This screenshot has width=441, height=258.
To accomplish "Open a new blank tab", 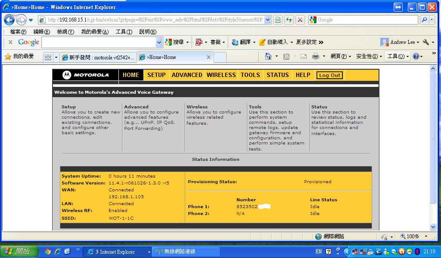I will pyautogui.click(x=220, y=57).
